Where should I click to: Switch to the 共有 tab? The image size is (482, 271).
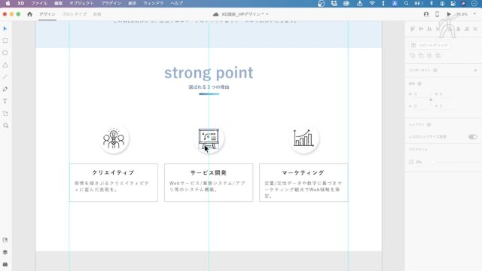pos(97,14)
